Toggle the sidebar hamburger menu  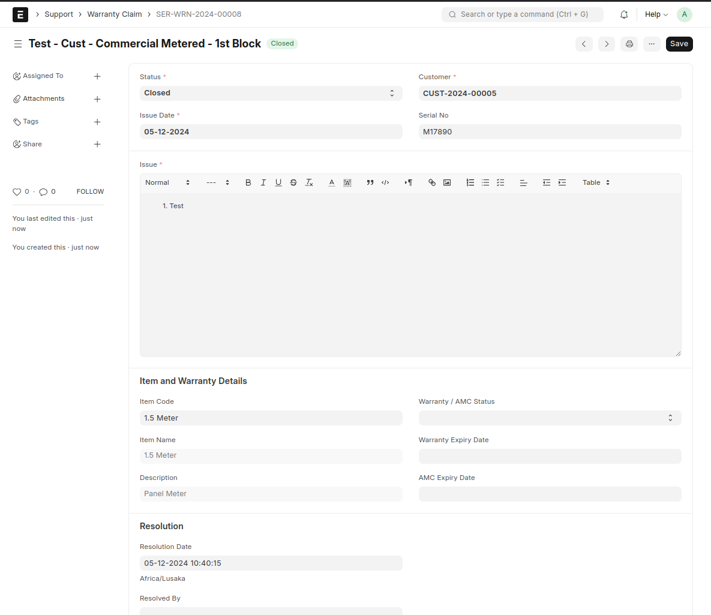[x=17, y=44]
